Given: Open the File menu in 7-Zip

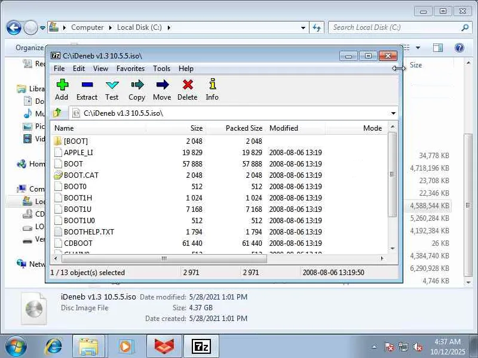Looking at the screenshot, I should pos(59,69).
